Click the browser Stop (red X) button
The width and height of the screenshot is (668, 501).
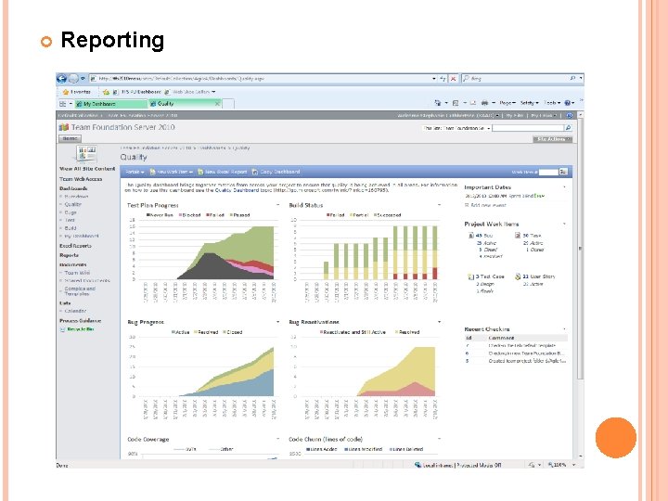click(x=454, y=79)
